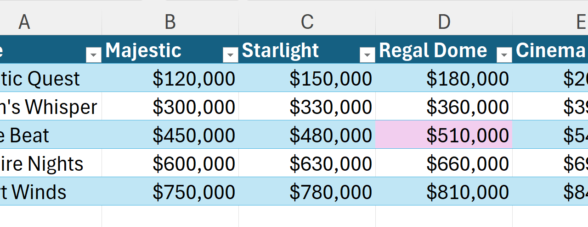
Task: Expand the Regal Dome filter dropdown
Action: [x=504, y=55]
